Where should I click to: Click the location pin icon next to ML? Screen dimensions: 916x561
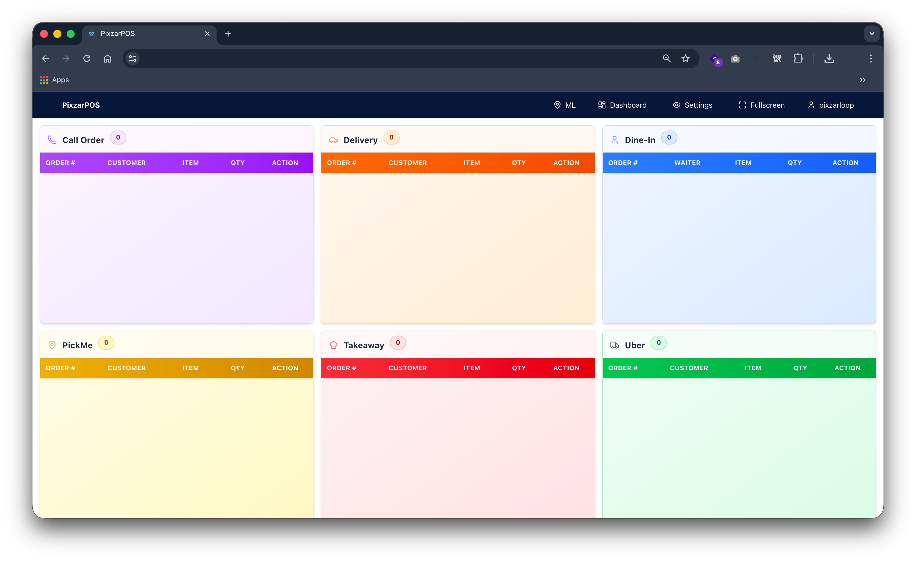tap(557, 105)
